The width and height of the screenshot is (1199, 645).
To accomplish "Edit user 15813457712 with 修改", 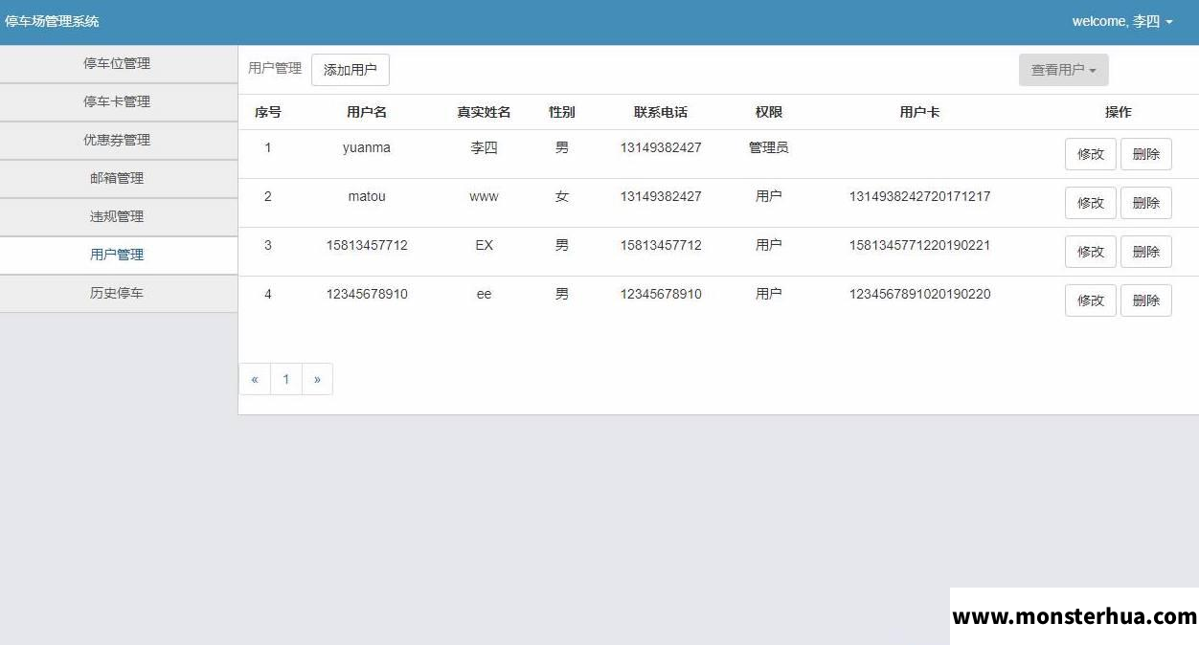I will 1091,252.
